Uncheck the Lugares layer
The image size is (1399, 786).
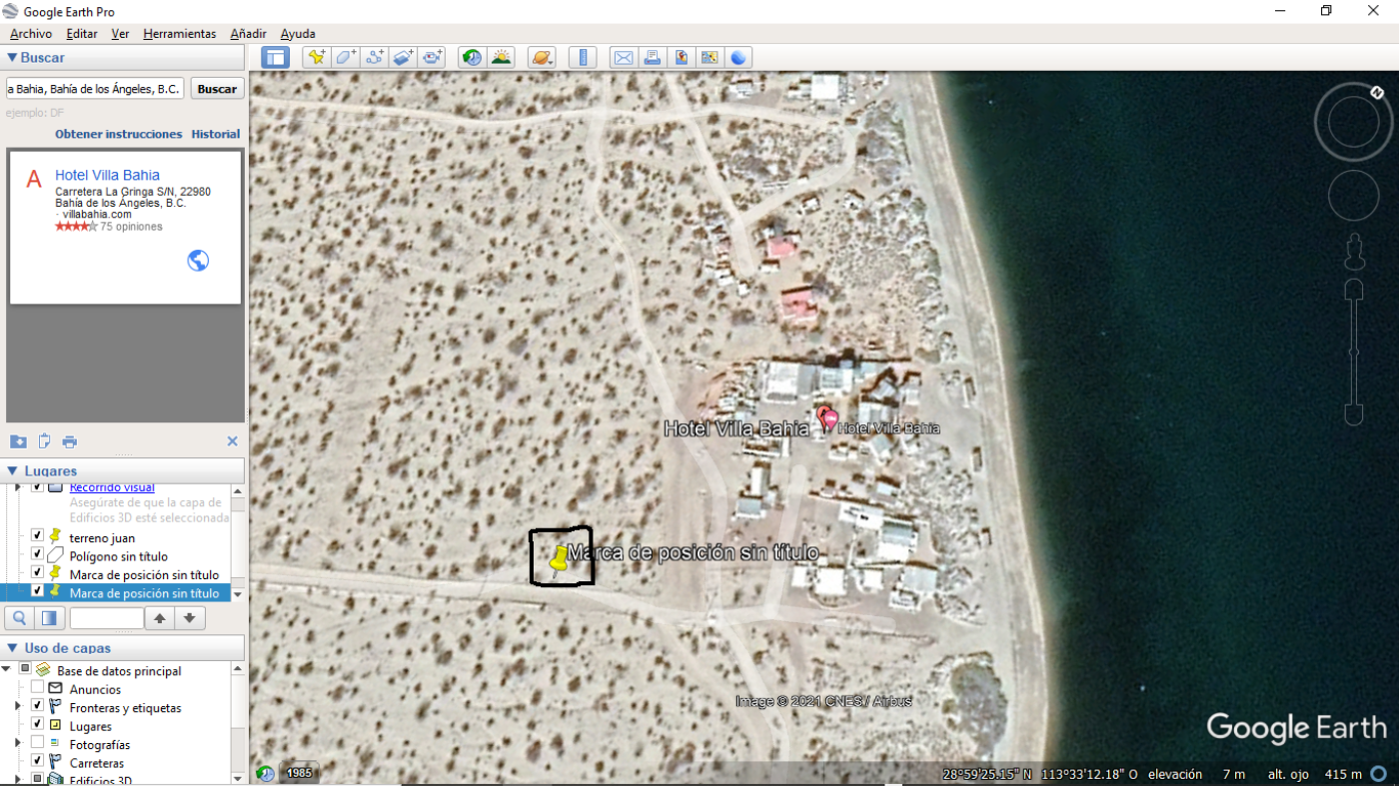pos(37,725)
